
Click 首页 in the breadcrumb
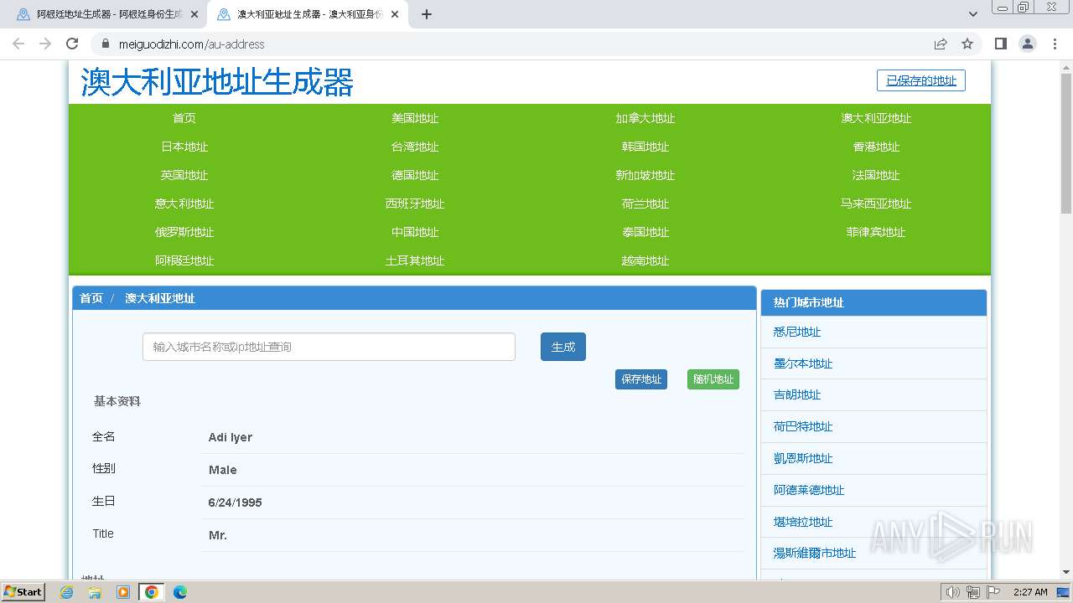91,298
